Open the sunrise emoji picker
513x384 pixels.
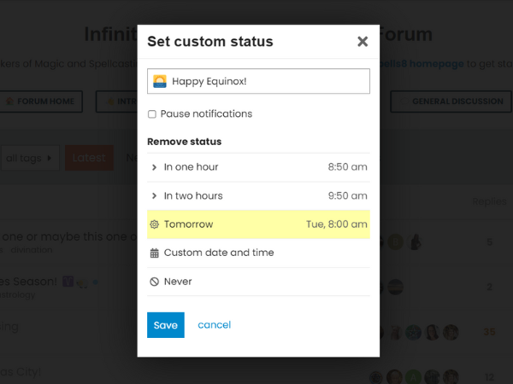pyautogui.click(x=160, y=81)
